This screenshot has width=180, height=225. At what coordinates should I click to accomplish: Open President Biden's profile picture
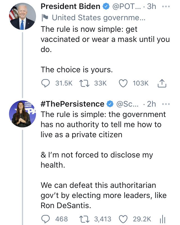22,17
